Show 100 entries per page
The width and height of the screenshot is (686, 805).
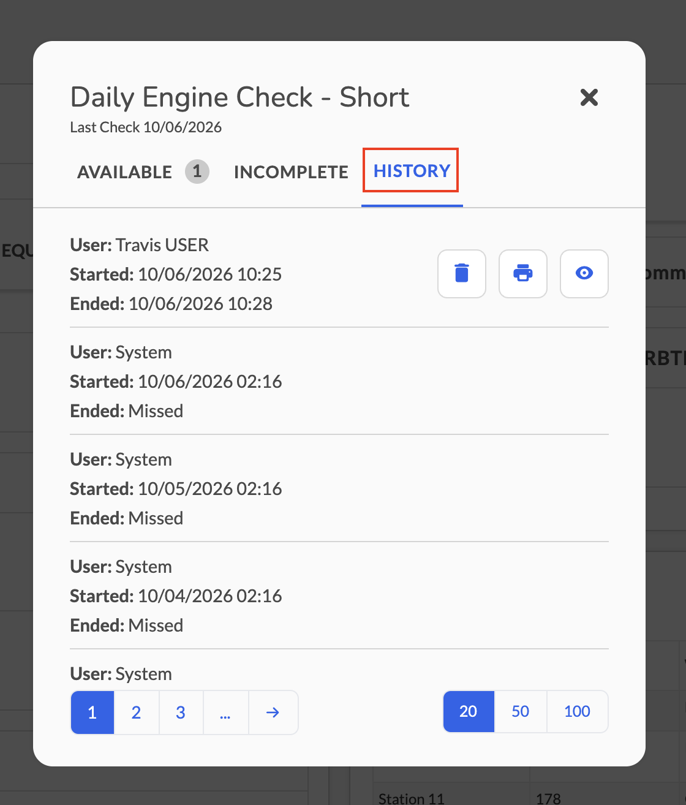578,711
